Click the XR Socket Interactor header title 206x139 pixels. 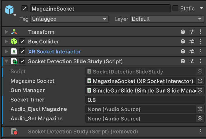(x=54, y=51)
